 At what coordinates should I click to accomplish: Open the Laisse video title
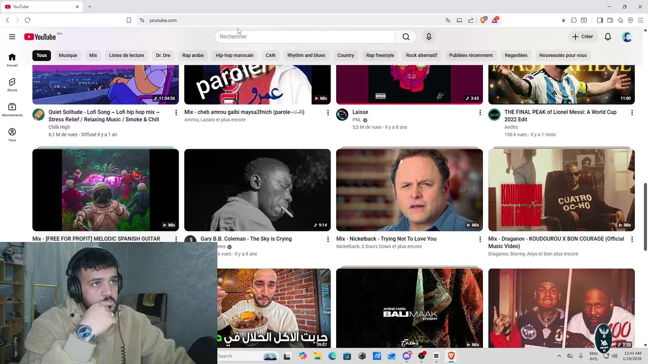360,112
